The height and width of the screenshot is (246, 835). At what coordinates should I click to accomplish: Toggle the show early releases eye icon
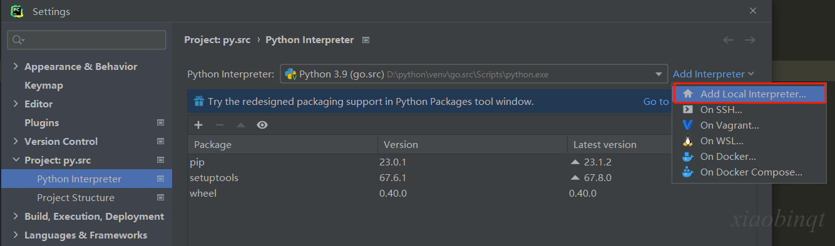(x=262, y=125)
